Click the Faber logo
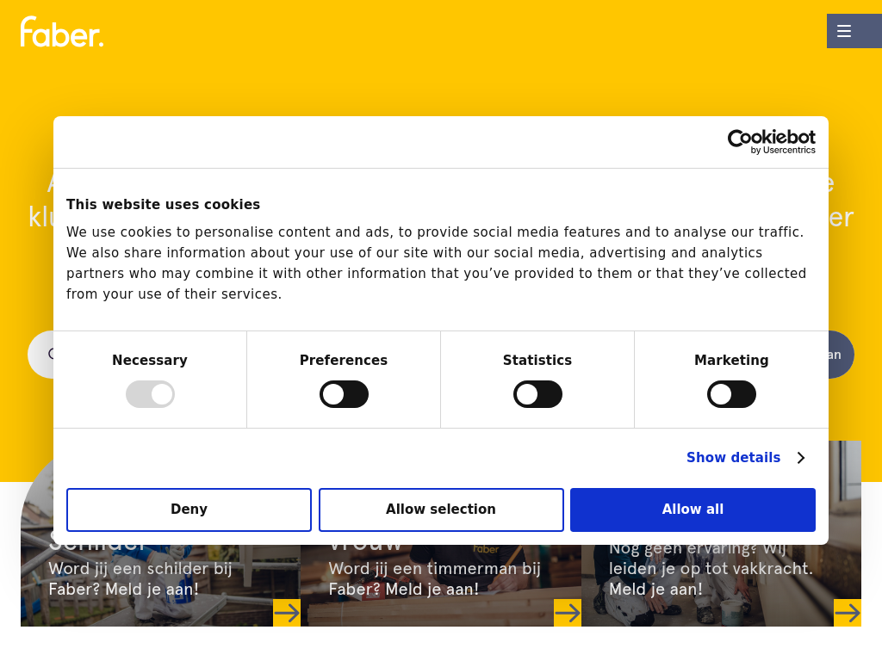This screenshot has height=661, width=882. (62, 32)
